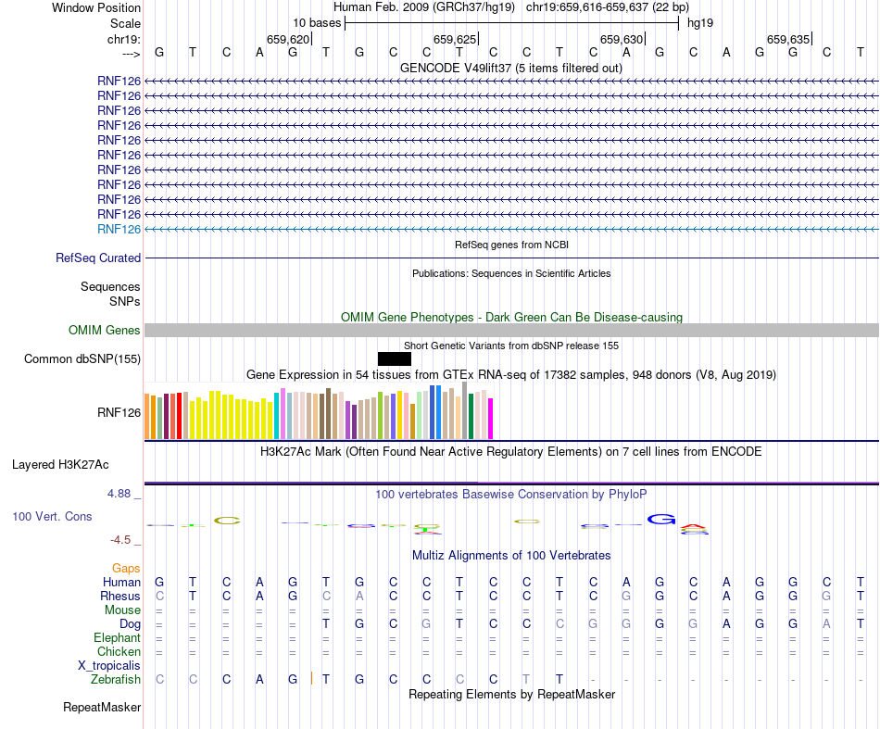880x729 pixels.
Task: Click the large blue G in PhyloP track
Action: pyautogui.click(x=661, y=520)
